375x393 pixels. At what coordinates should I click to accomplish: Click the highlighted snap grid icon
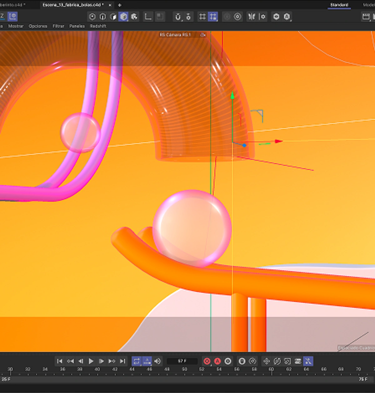[x=213, y=17]
